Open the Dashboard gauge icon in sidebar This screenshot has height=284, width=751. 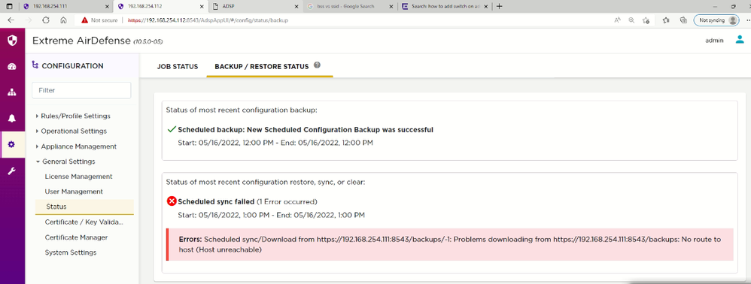12,66
